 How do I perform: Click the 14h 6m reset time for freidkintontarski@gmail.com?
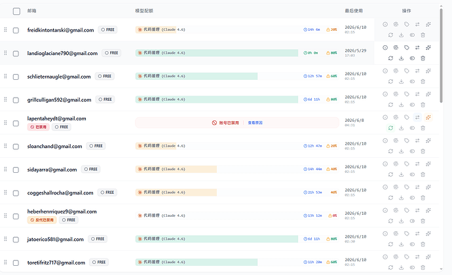click(312, 29)
